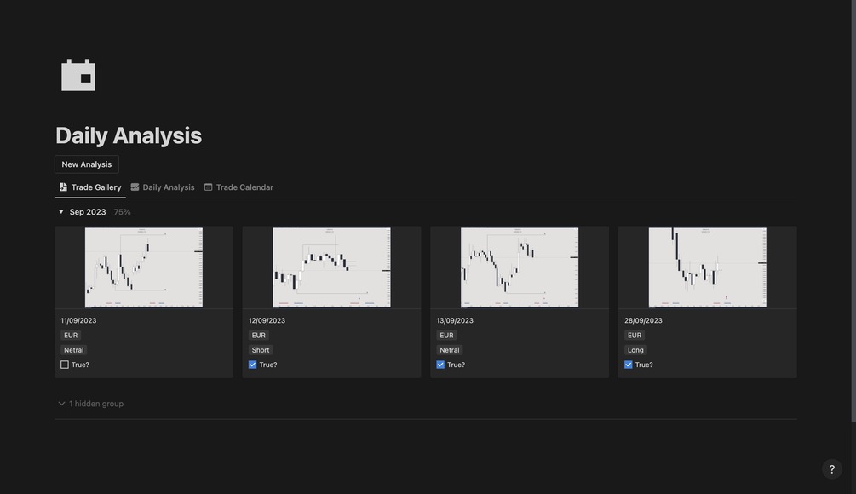
Task: Collapse the Sep 2023 group
Action: pos(60,212)
